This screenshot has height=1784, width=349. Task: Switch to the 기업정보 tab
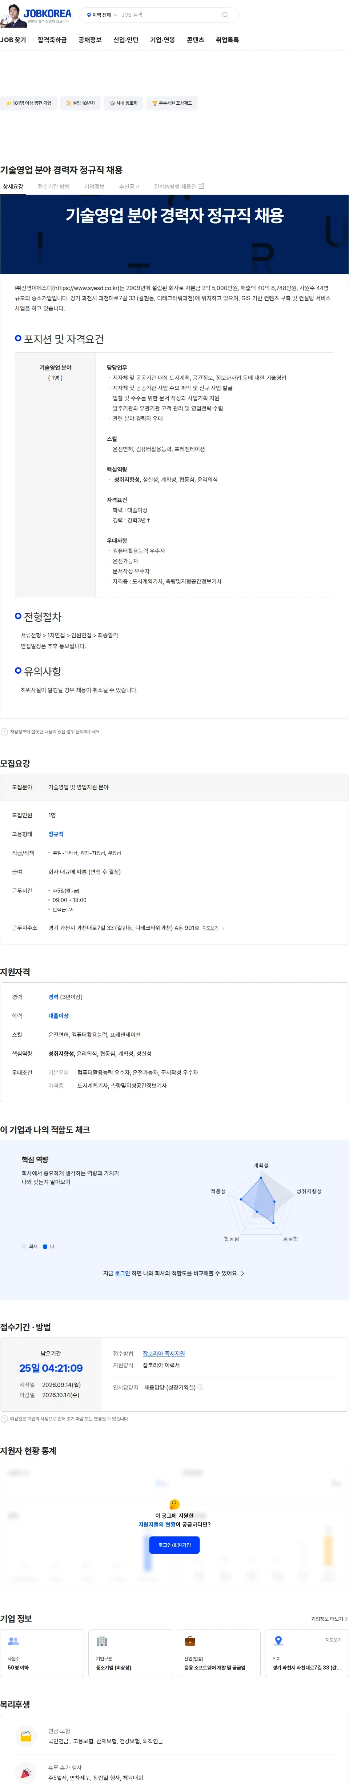click(x=94, y=186)
